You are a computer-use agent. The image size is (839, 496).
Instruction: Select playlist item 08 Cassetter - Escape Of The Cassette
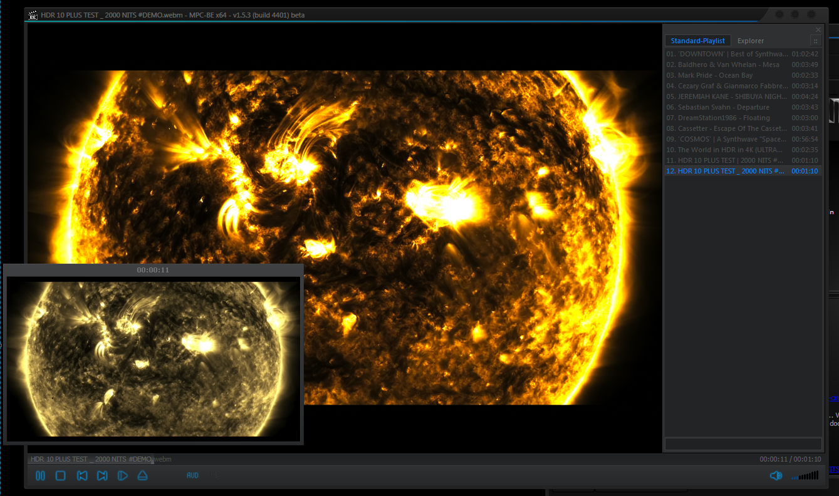click(x=743, y=128)
